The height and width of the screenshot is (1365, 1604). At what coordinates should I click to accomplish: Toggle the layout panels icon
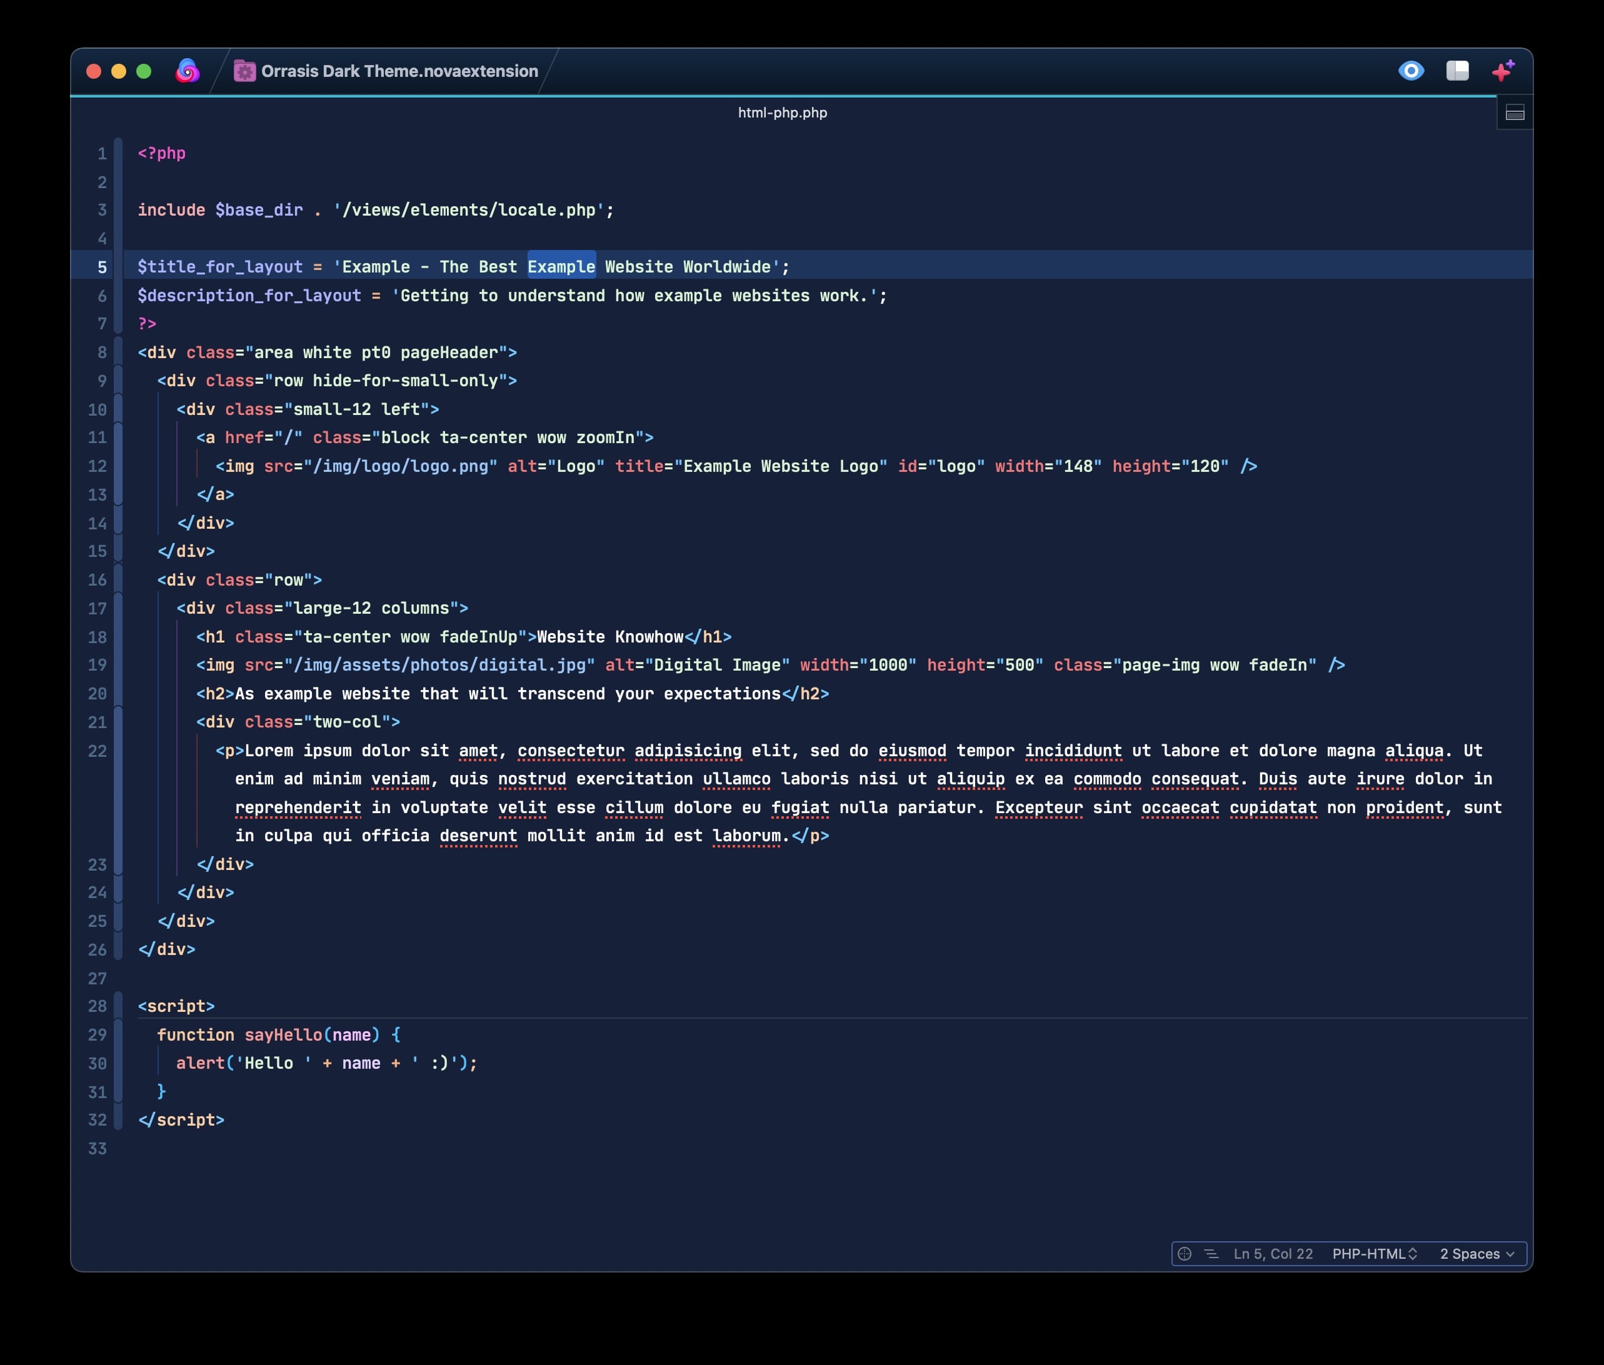pos(1457,71)
